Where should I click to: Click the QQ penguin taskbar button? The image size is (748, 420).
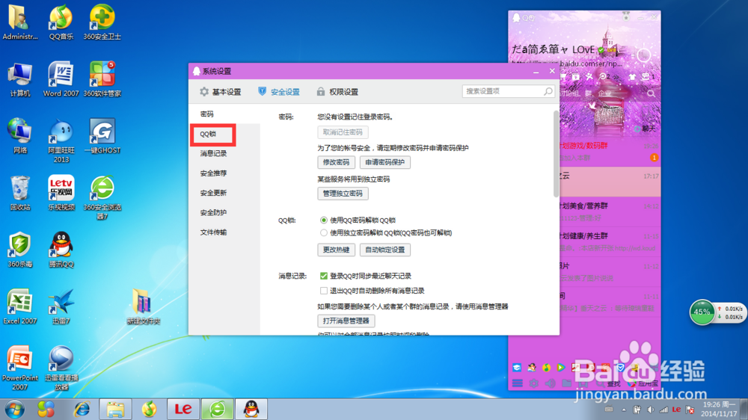pyautogui.click(x=251, y=409)
